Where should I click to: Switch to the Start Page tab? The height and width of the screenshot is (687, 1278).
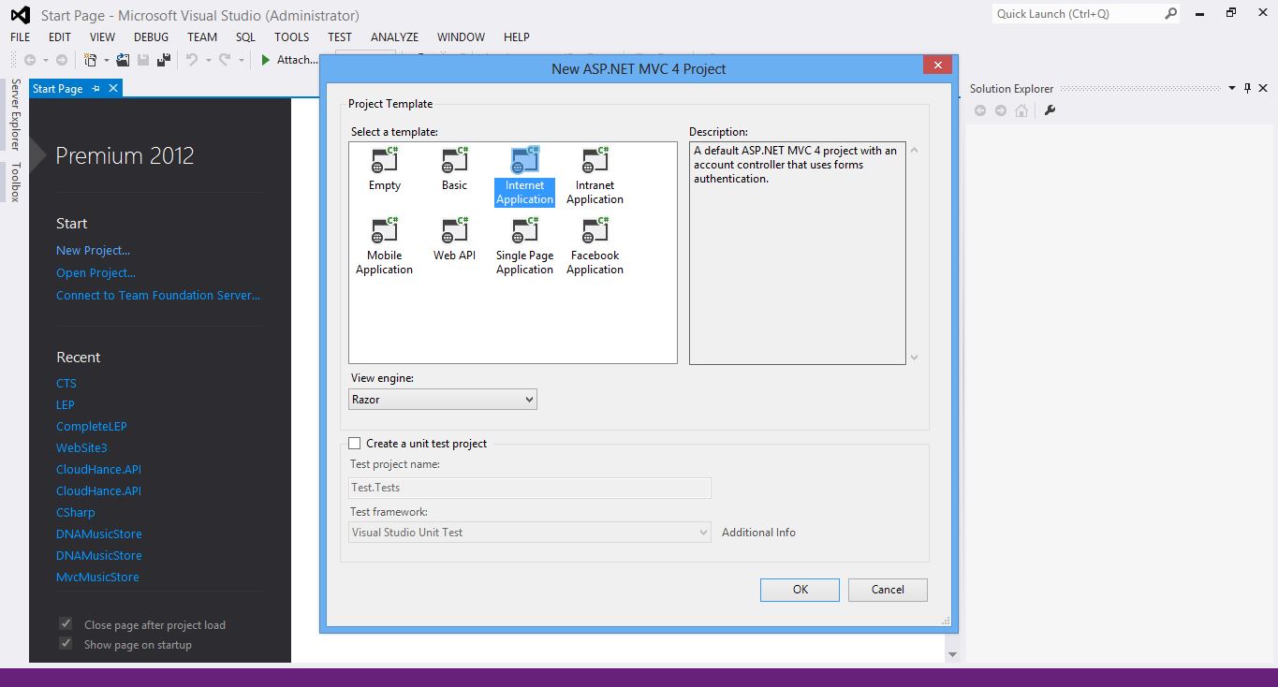(x=58, y=87)
